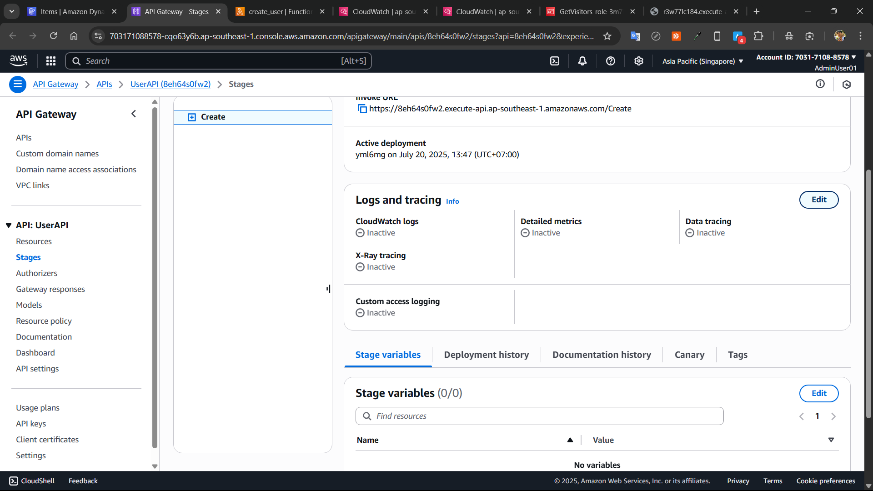Click the stage panel resize handle
Image resolution: width=873 pixels, height=491 pixels.
point(328,289)
